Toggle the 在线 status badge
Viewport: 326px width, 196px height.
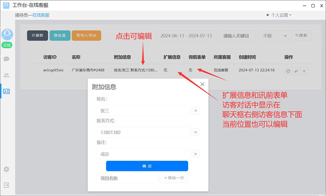pyautogui.click(x=7, y=45)
